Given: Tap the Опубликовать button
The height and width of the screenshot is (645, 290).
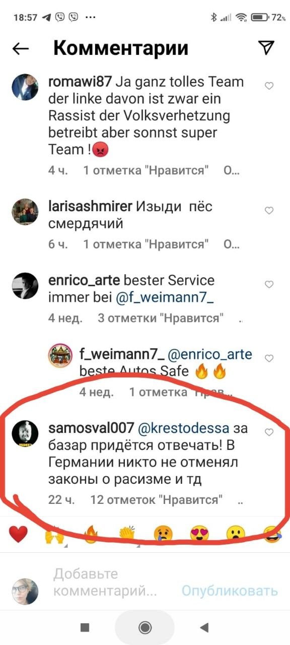Looking at the screenshot, I should (x=230, y=591).
